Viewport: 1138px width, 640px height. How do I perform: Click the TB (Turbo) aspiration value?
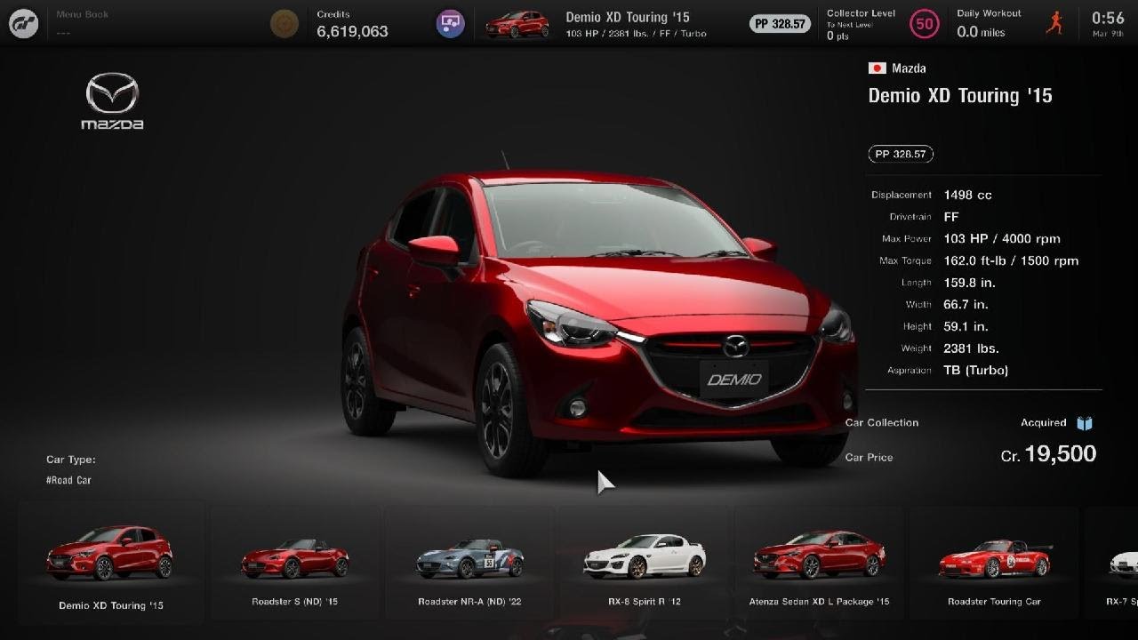point(975,371)
